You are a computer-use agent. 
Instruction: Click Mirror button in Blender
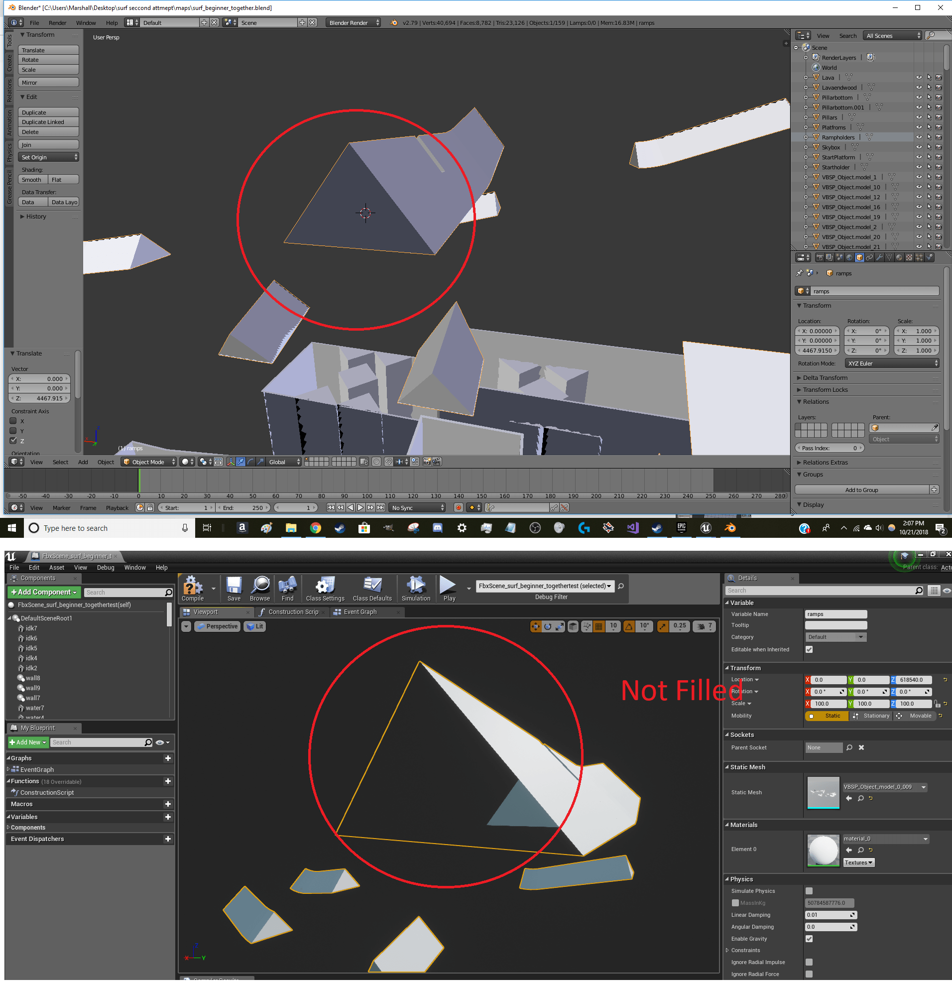[x=49, y=83]
